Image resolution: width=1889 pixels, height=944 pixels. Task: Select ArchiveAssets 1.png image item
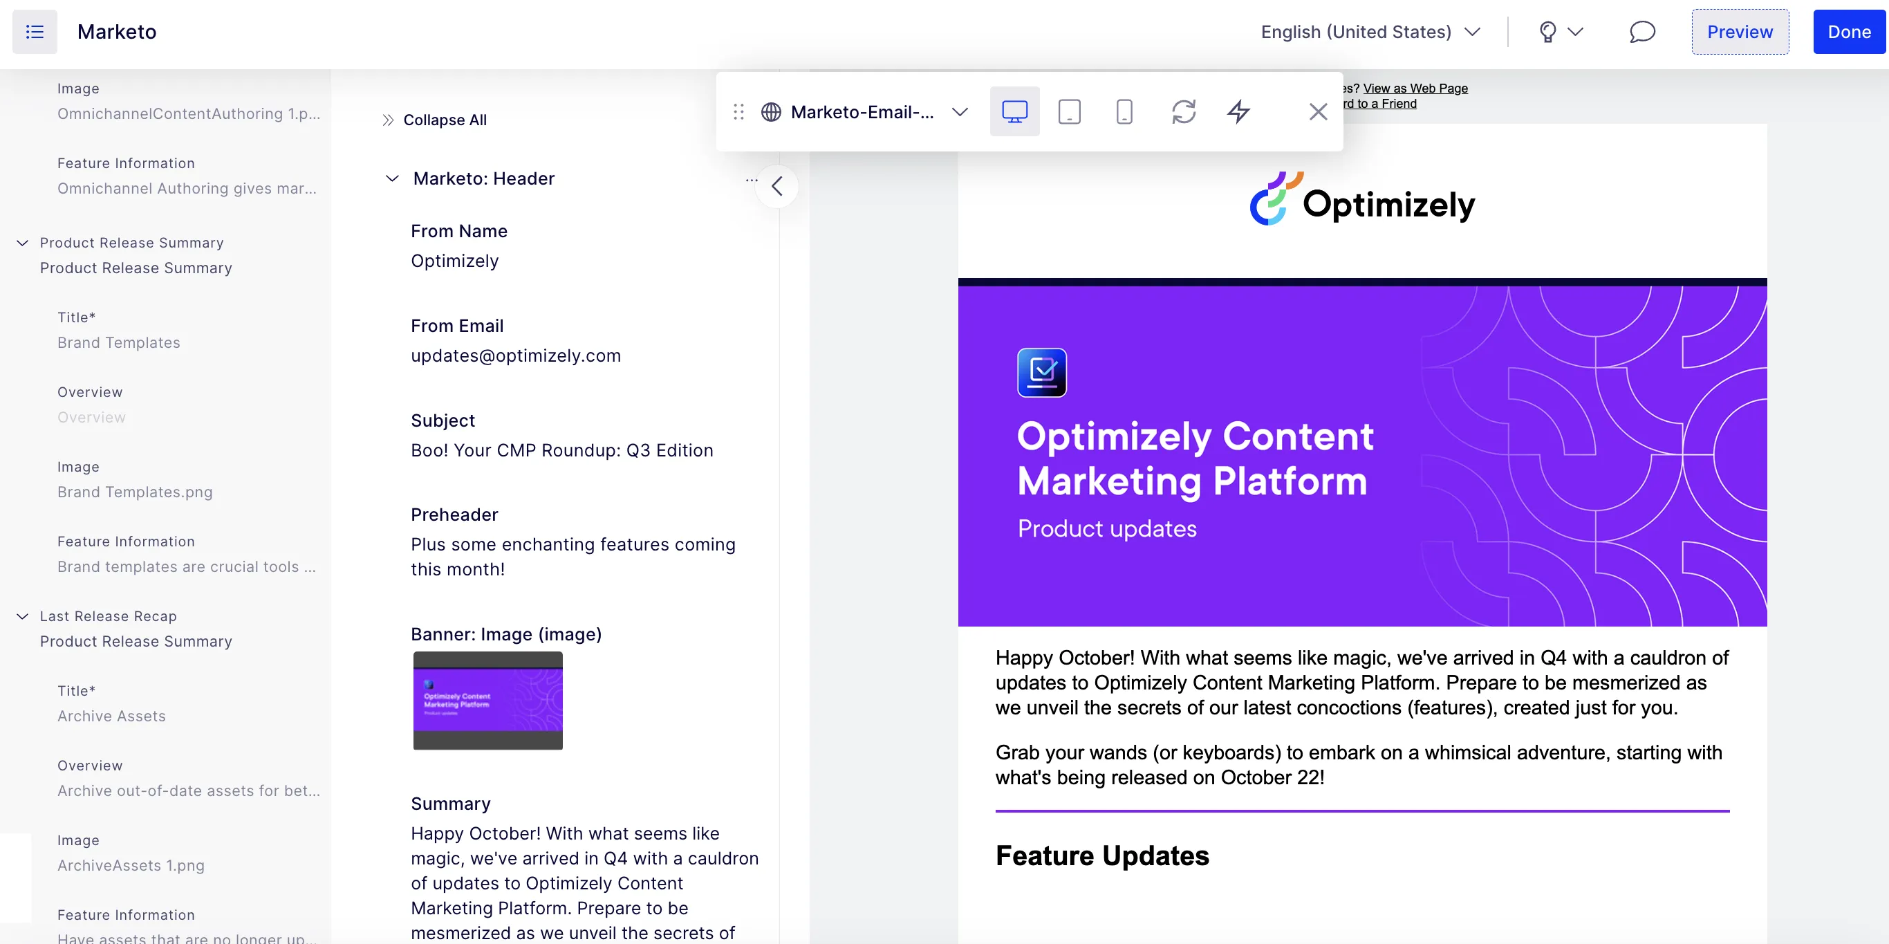(x=131, y=866)
